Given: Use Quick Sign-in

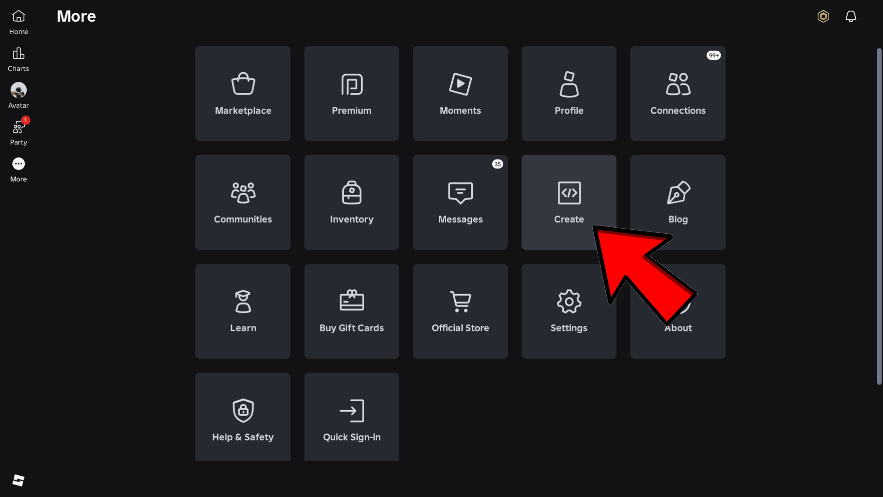Looking at the screenshot, I should [351, 416].
